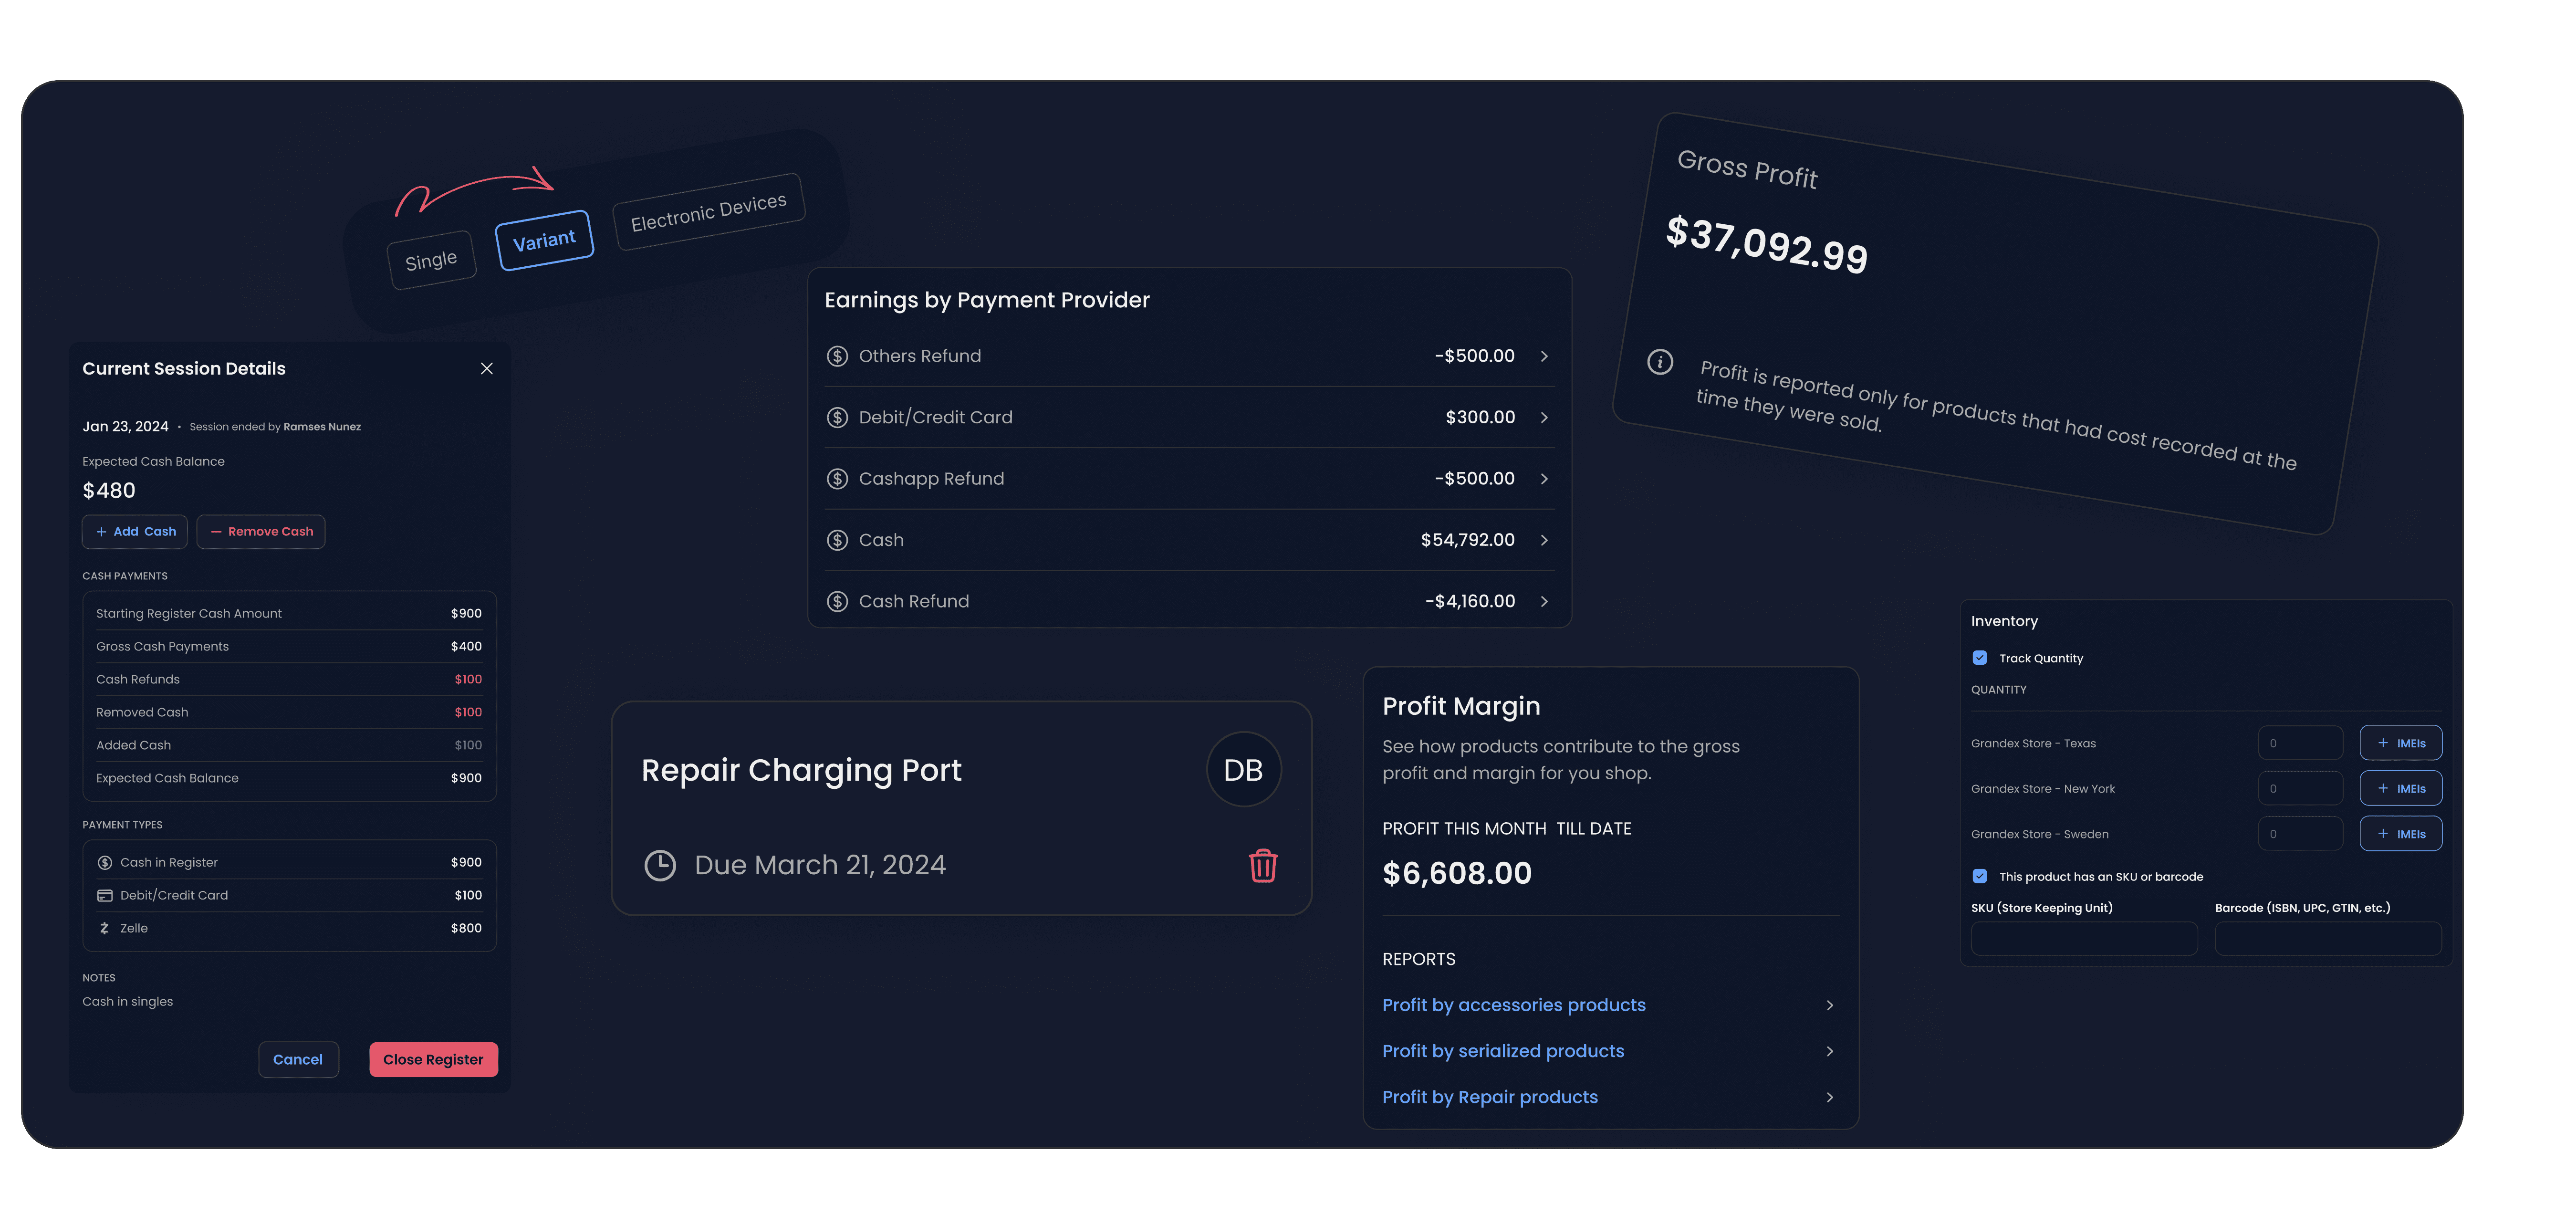
Task: Toggle the SKU or barcode product checkbox
Action: (x=1980, y=876)
